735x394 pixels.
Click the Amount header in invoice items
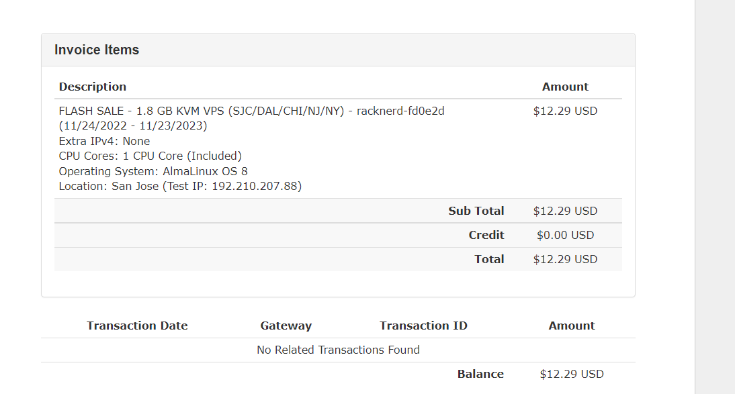565,87
